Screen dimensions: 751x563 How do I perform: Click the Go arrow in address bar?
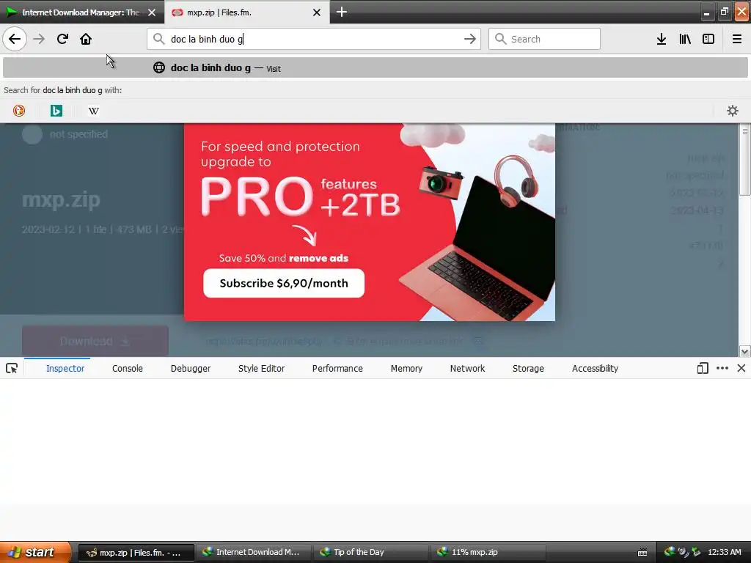click(470, 39)
